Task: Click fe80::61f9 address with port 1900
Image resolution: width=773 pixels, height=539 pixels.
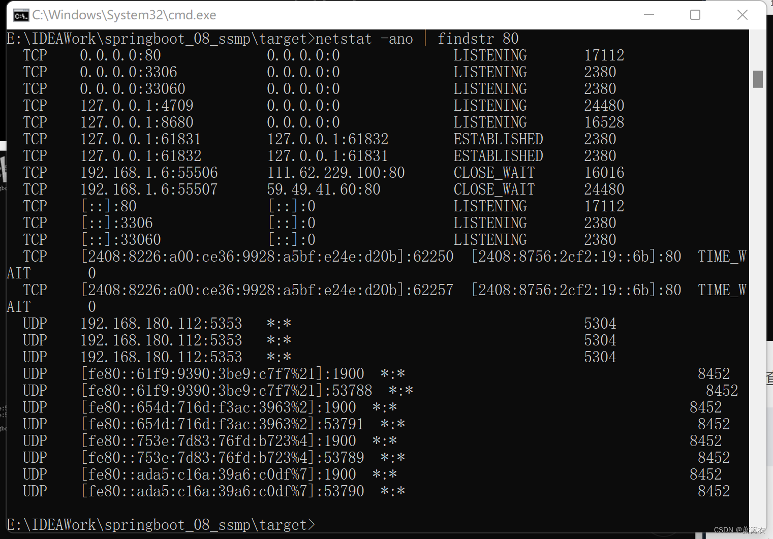Action: pos(223,374)
